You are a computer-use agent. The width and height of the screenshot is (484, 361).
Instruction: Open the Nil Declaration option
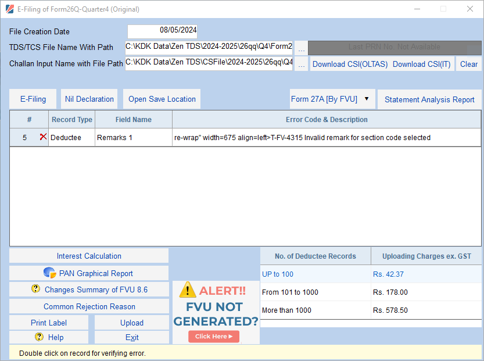click(x=89, y=99)
